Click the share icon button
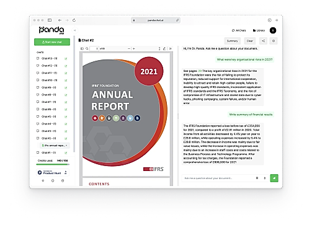 point(263,41)
